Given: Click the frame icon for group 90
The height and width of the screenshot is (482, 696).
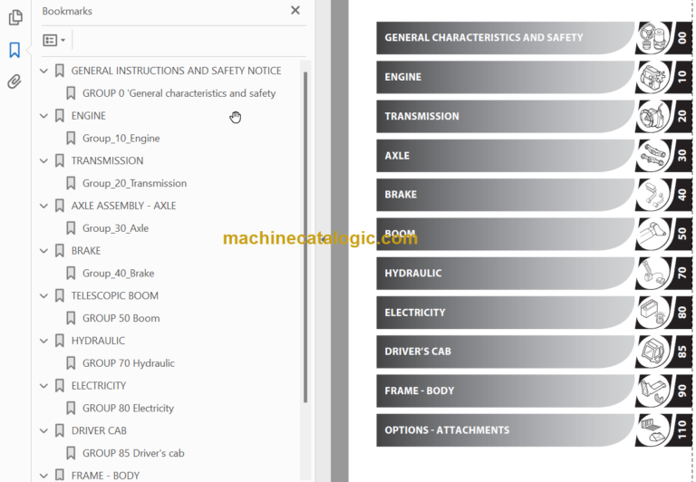Looking at the screenshot, I should click(x=652, y=391).
